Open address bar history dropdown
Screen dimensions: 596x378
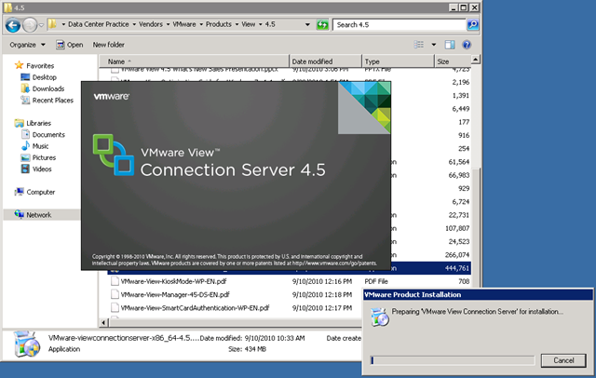click(x=307, y=25)
